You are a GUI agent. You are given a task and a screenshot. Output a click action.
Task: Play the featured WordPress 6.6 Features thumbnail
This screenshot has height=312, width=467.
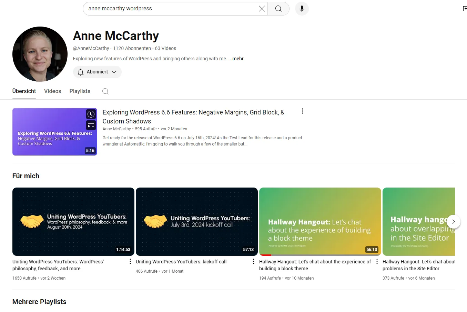pos(55,132)
